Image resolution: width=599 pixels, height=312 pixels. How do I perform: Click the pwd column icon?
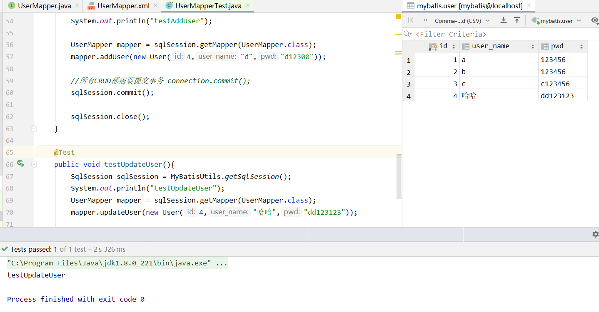click(x=545, y=46)
